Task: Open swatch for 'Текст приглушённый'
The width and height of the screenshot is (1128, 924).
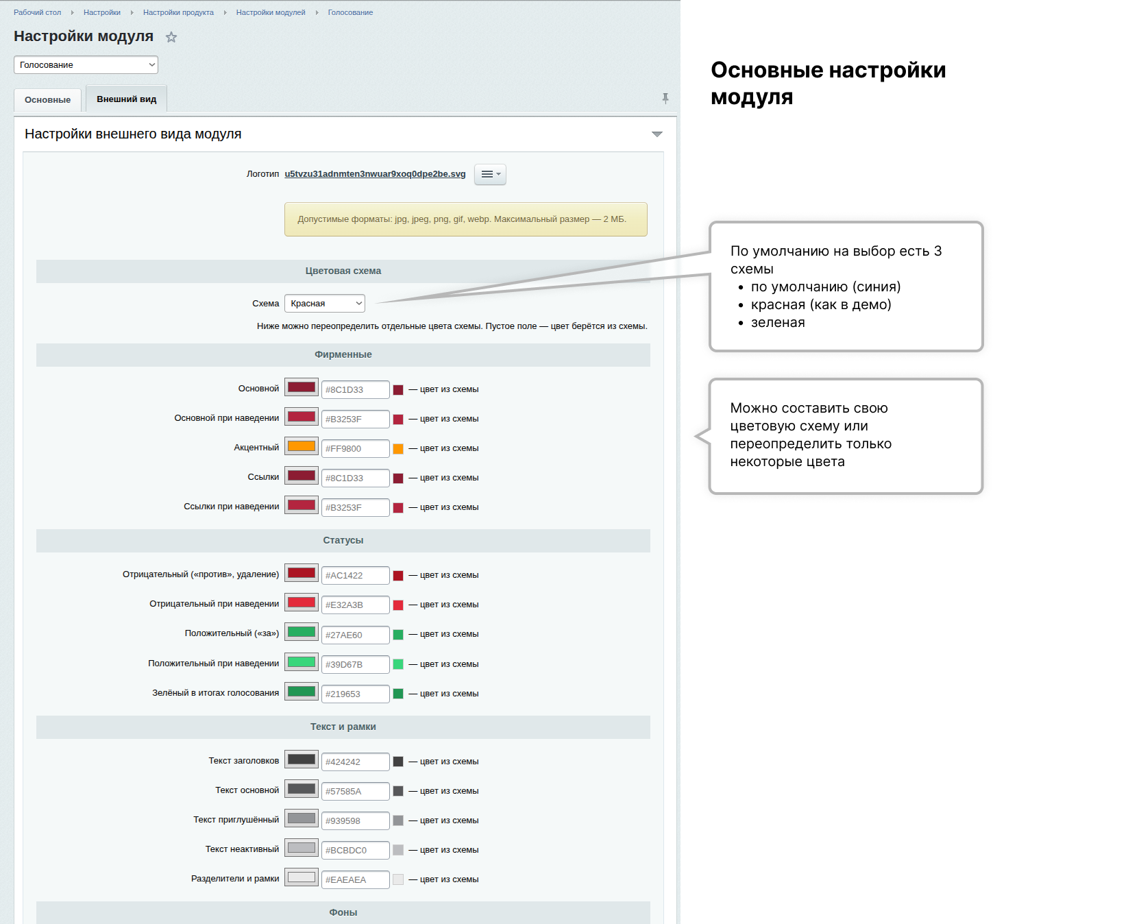Action: pyautogui.click(x=302, y=818)
